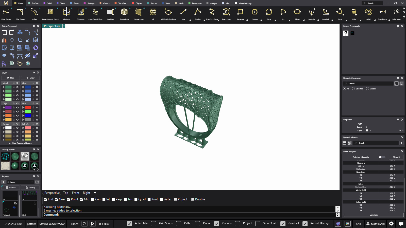Image resolution: width=406 pixels, height=228 pixels.
Task: Open the Pattern project dropdown
Action: pyautogui.click(x=20, y=182)
